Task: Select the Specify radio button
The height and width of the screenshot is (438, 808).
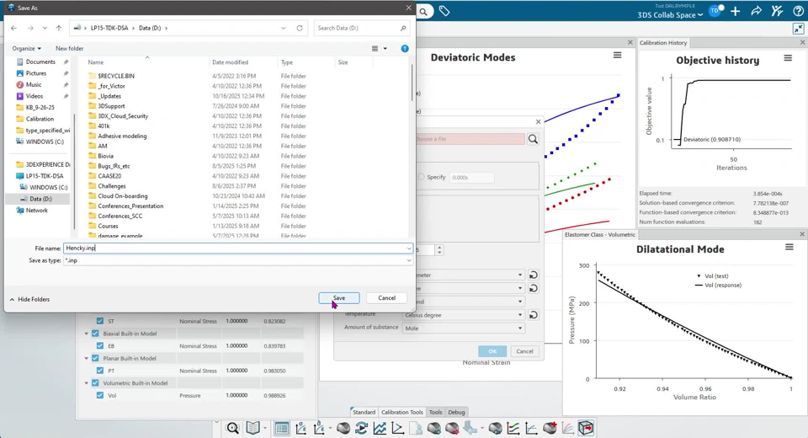Action: tap(421, 177)
